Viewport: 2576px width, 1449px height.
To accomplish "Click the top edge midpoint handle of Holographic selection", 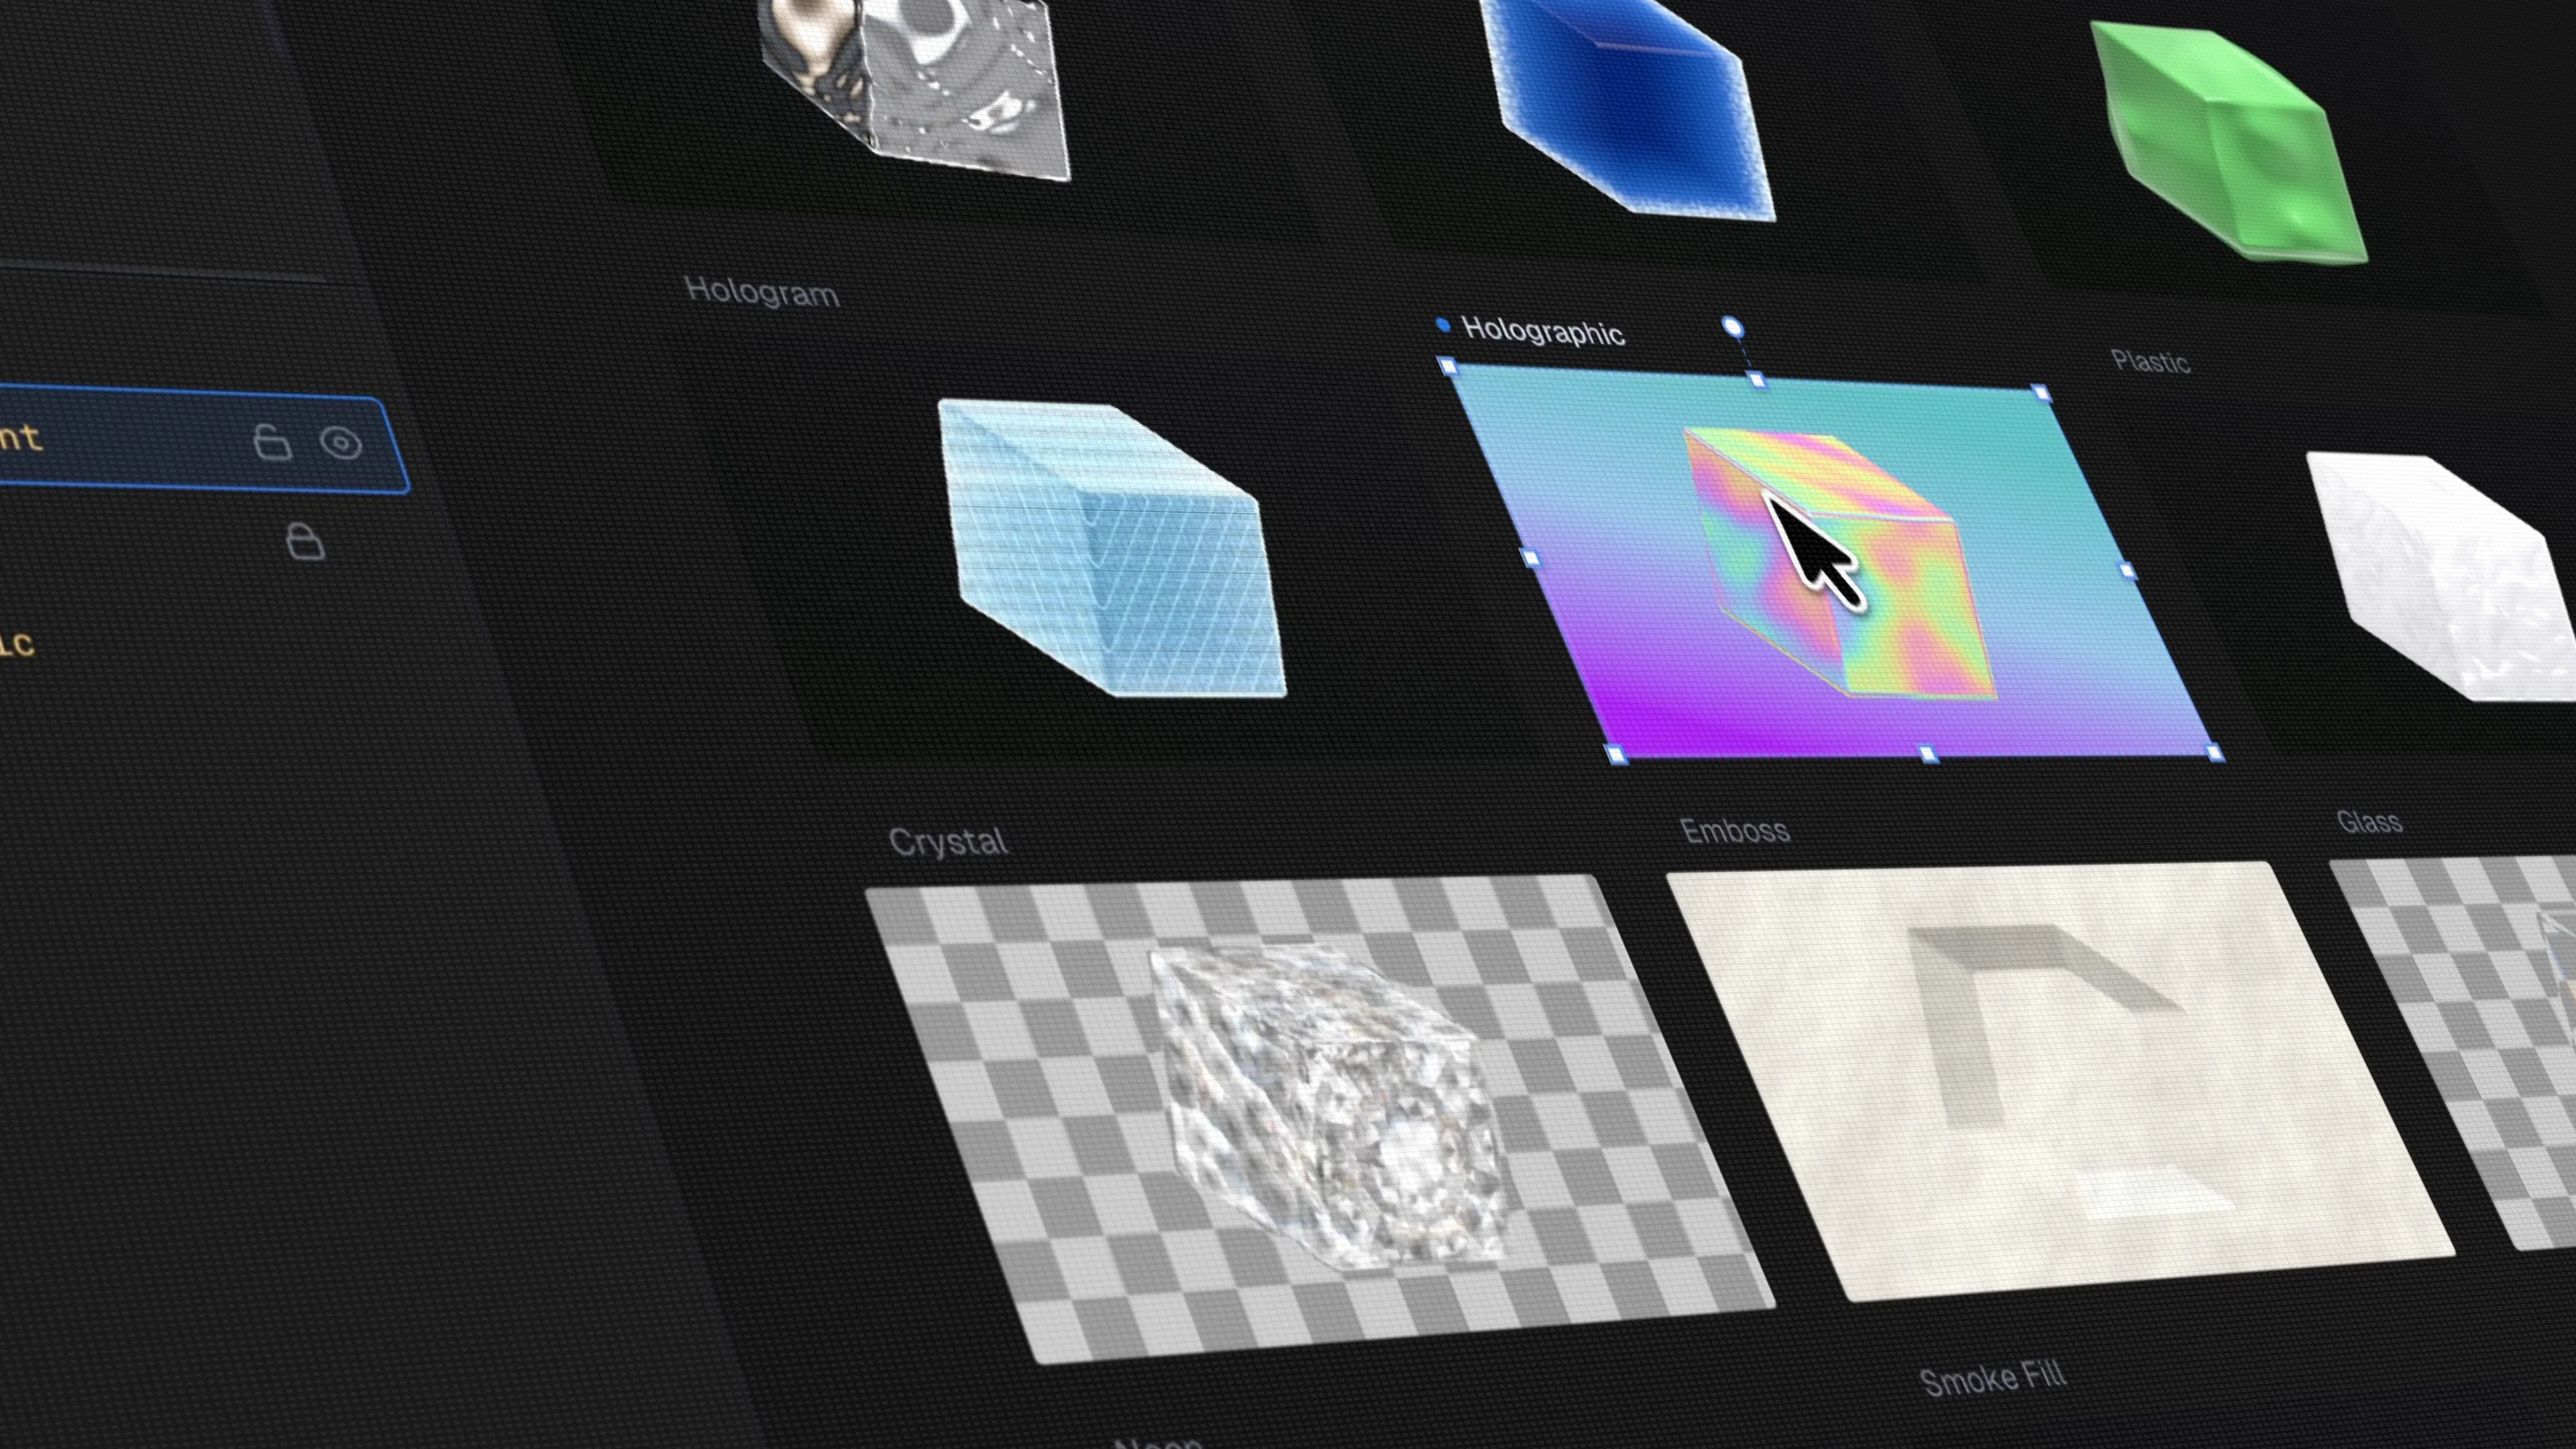I will point(1757,379).
